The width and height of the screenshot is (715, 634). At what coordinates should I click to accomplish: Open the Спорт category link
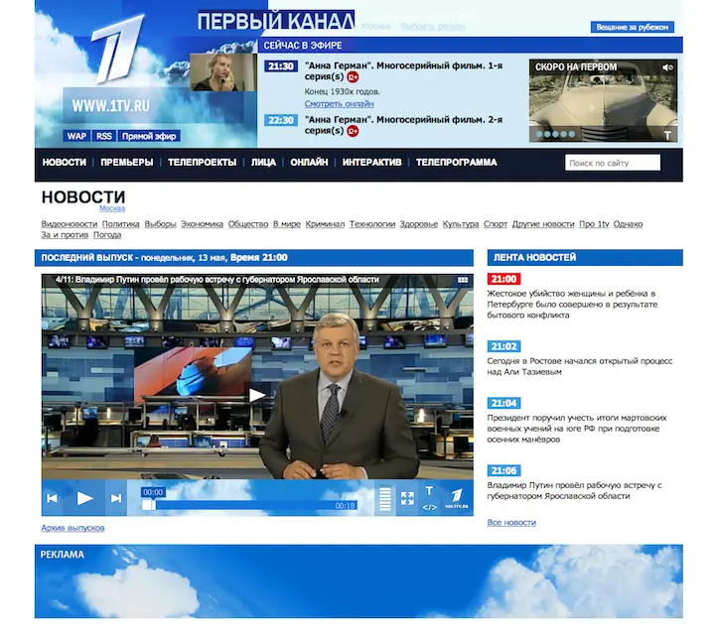pos(496,224)
